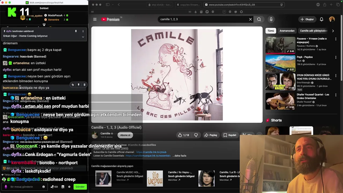Clear the YouTube search box text
Image resolution: width=343 pixels, height=193 pixels.
pyautogui.click(x=250, y=19)
